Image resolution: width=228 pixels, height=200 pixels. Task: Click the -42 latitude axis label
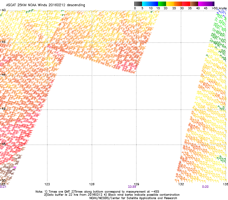pos(3,42)
